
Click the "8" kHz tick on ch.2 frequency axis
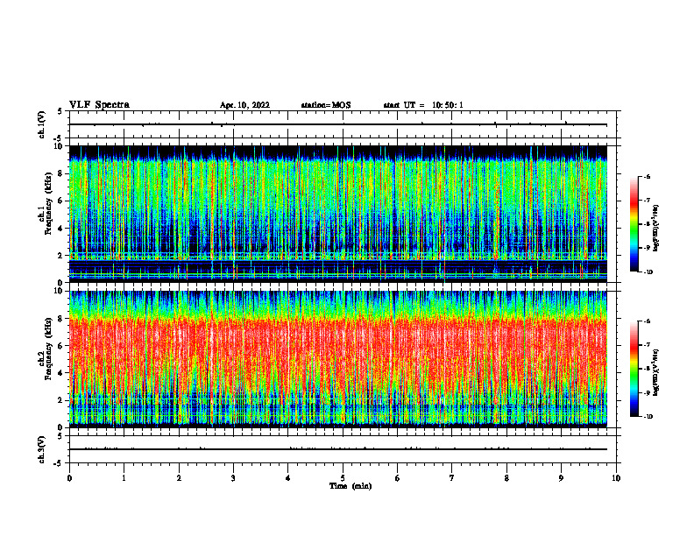(60, 319)
